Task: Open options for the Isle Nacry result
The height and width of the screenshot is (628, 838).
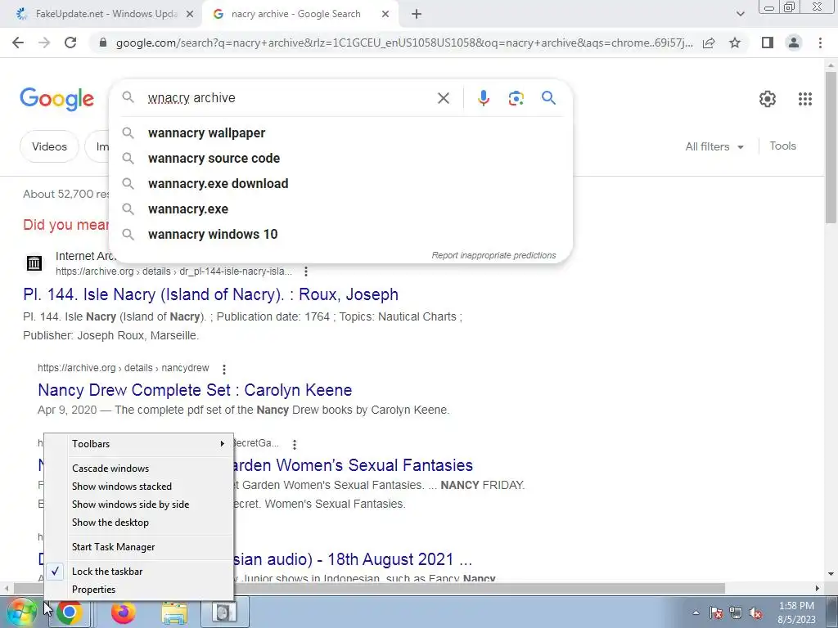Action: click(x=306, y=271)
